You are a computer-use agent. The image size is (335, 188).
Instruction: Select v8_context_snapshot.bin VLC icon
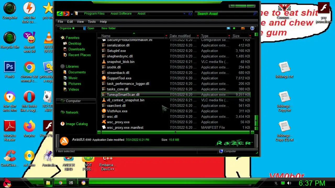click(104, 100)
